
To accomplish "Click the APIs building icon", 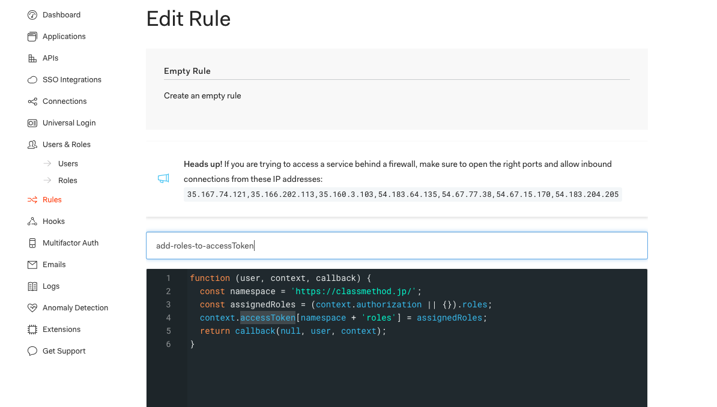I will click(32, 58).
